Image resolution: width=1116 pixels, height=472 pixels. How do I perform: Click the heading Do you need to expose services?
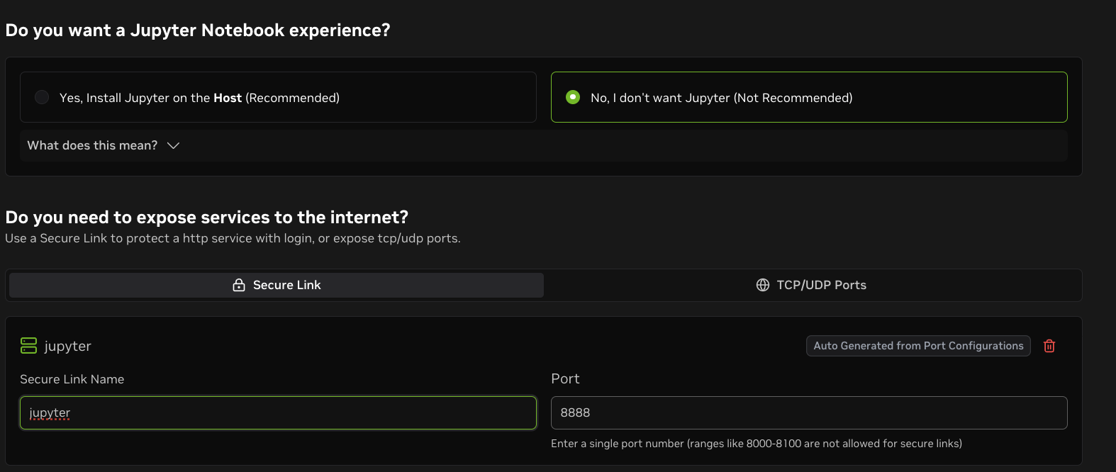(x=207, y=217)
